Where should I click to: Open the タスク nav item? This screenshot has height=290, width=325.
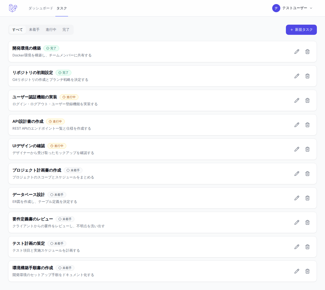click(62, 8)
